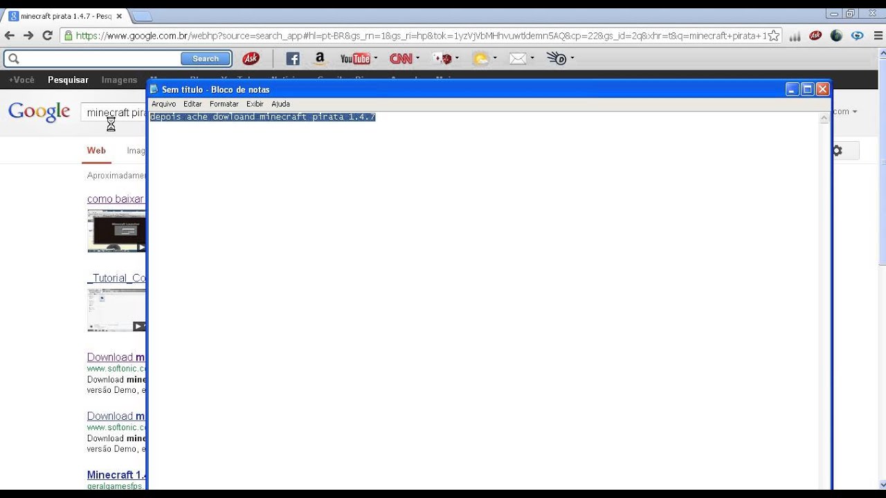Image resolution: width=886 pixels, height=498 pixels.
Task: Click the mail envelope toolbar icon
Action: tap(518, 59)
